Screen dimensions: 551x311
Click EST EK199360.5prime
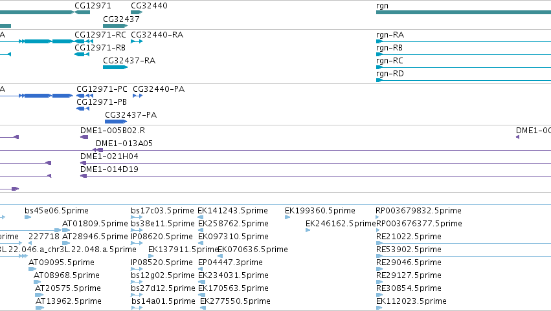pyautogui.click(x=320, y=211)
